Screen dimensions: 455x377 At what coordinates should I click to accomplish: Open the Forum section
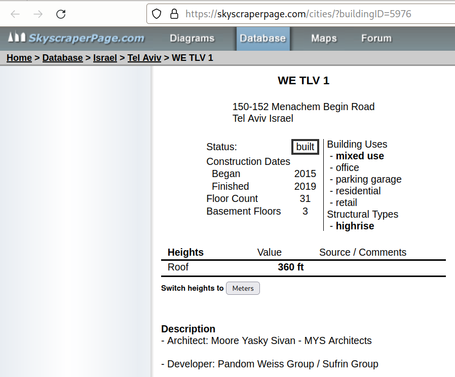pyautogui.click(x=376, y=39)
